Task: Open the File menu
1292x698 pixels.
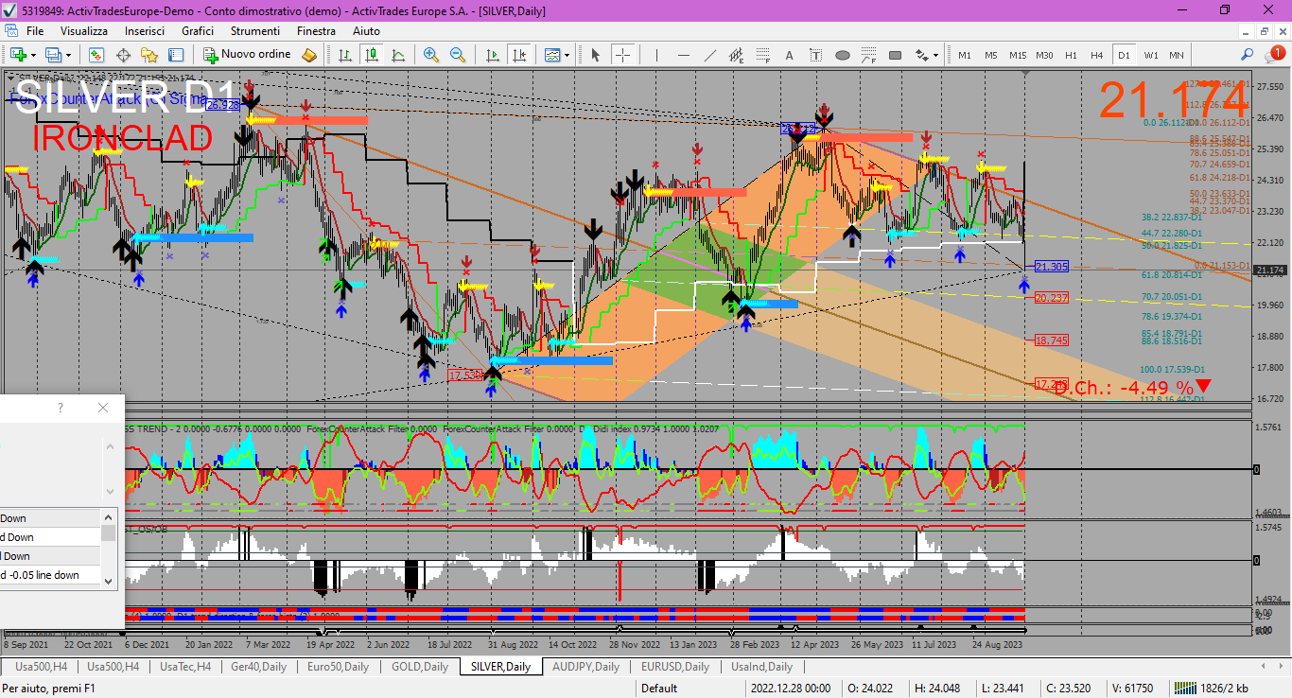Action: [35, 31]
